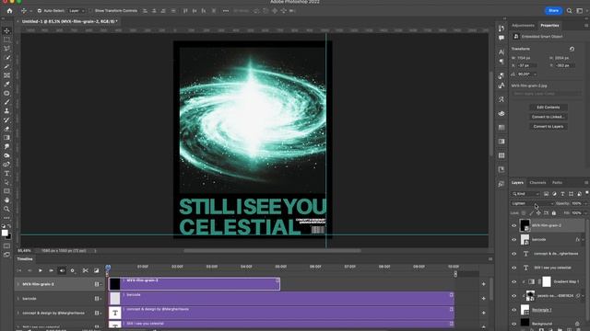Click the Convert to Linked button
Viewport: 590px width, 331px height.
[549, 117]
